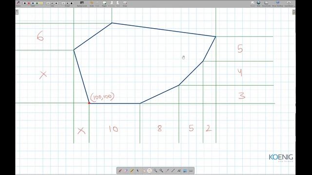Choose the medium line width
The height and width of the screenshot is (175, 312).
(52, 3)
